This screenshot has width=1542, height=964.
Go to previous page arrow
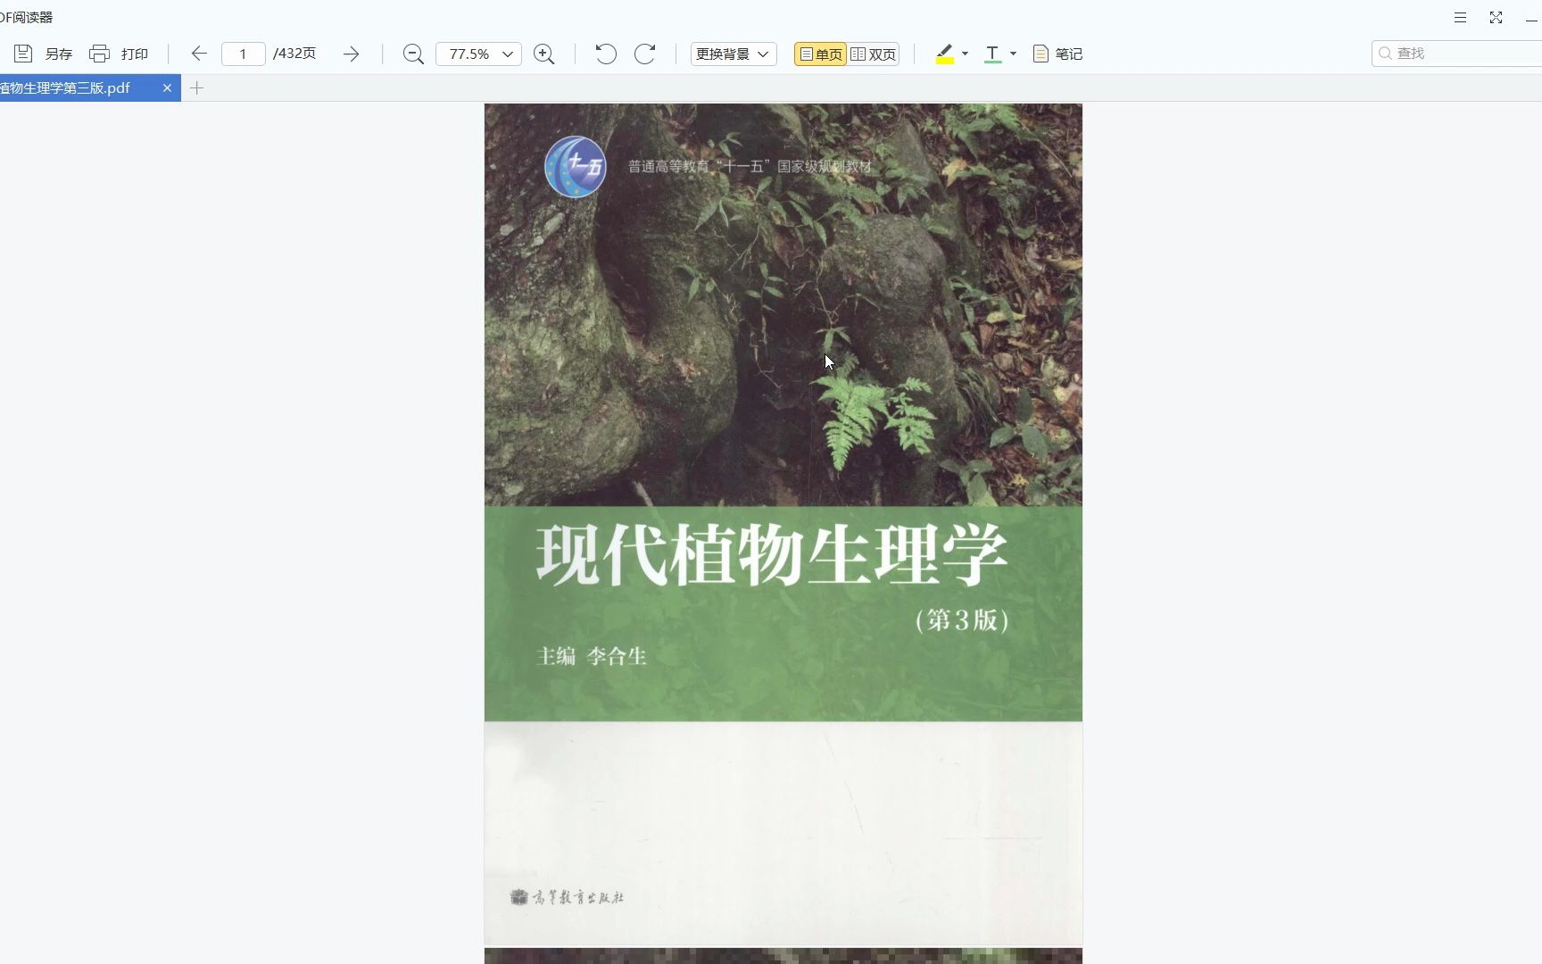coord(199,54)
